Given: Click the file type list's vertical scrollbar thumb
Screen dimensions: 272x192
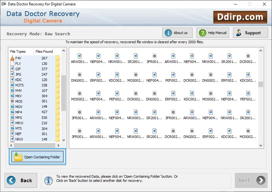Looking at the screenshot, I should 64,93.
